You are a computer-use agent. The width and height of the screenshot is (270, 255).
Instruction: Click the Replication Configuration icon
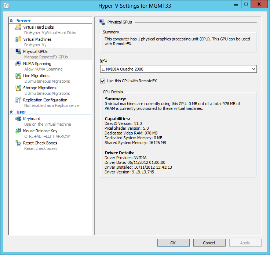click(18, 100)
